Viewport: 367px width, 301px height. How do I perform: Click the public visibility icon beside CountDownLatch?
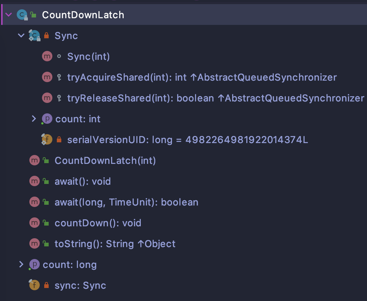pos(33,15)
